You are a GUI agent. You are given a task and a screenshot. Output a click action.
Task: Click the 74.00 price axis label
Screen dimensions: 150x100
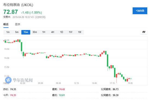pos(7,58)
